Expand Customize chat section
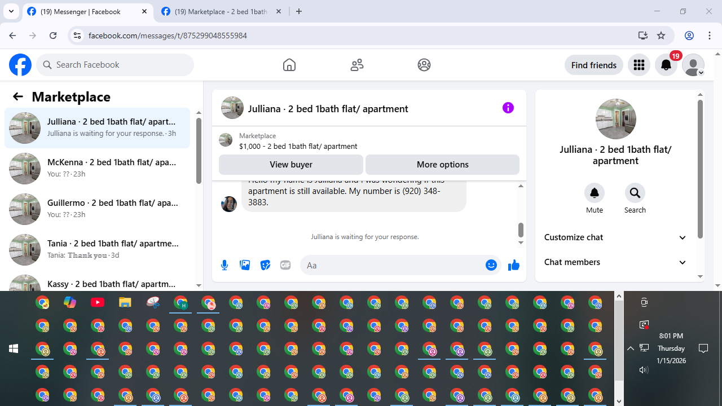Viewport: 722px width, 406px height. [x=615, y=237]
